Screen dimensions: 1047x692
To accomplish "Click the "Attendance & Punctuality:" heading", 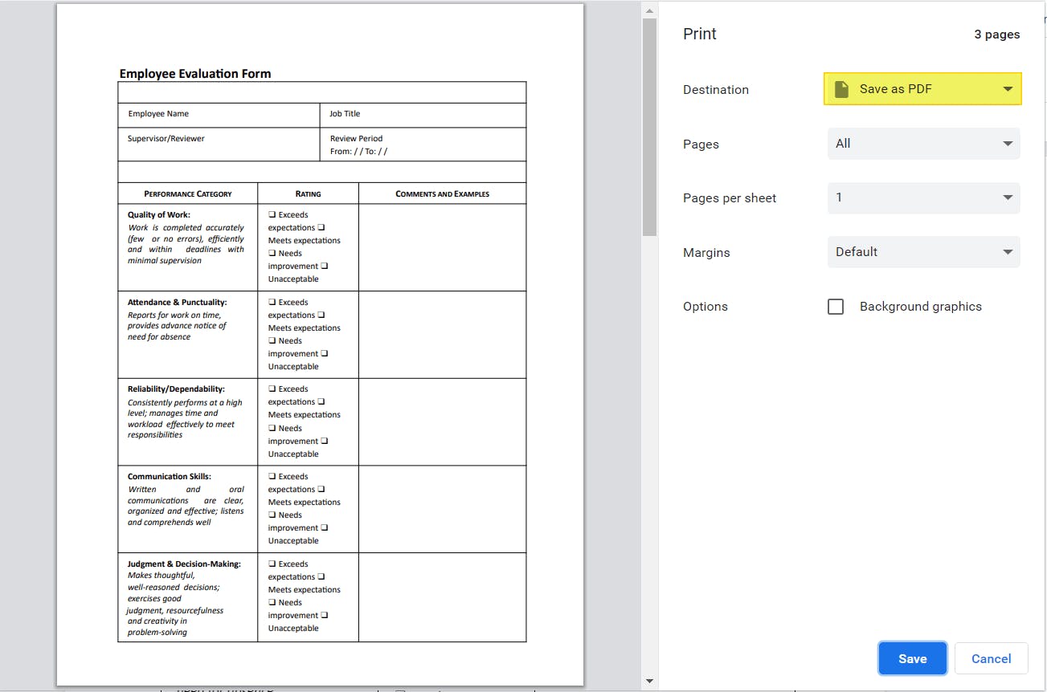I will [x=178, y=303].
